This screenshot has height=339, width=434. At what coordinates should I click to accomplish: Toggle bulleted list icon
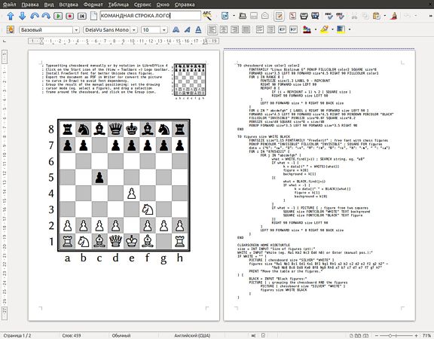pyautogui.click(x=271, y=29)
